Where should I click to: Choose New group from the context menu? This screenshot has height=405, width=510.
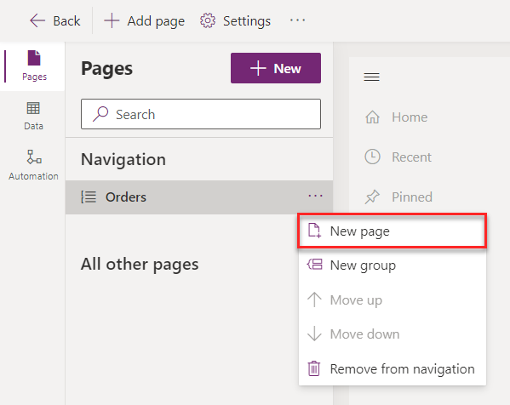point(393,265)
